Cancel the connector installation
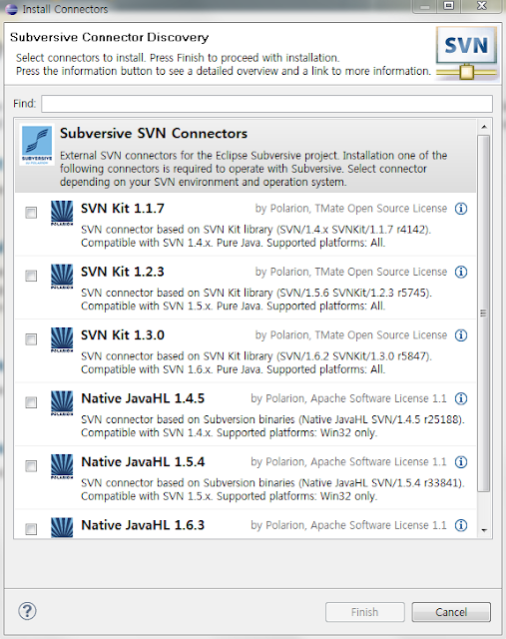 (451, 612)
